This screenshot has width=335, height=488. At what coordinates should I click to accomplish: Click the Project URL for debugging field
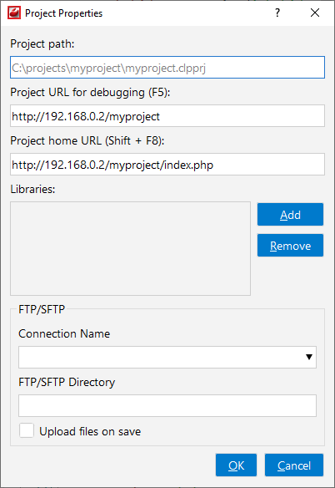point(167,116)
